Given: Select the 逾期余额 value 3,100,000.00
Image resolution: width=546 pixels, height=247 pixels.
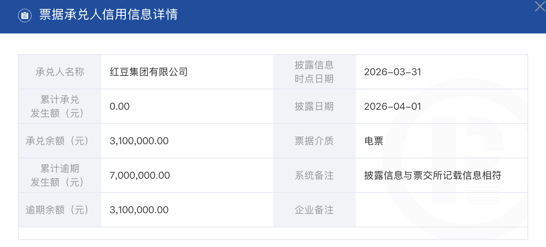Looking at the screenshot, I should click(x=139, y=210).
